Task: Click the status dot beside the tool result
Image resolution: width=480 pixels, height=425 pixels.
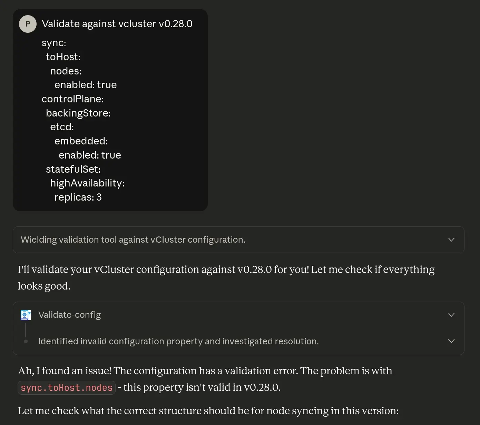Action: tap(26, 341)
